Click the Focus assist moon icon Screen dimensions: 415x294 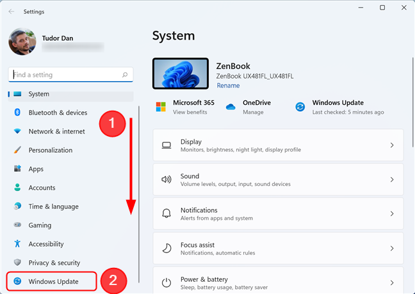(167, 248)
